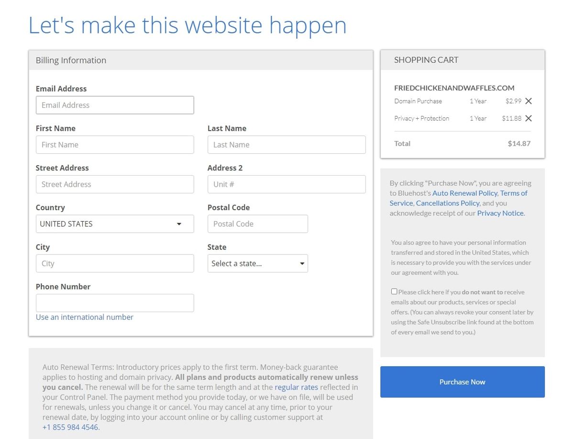This screenshot has height=439, width=574.
Task: Read the Privacy Notice
Action: (x=500, y=213)
